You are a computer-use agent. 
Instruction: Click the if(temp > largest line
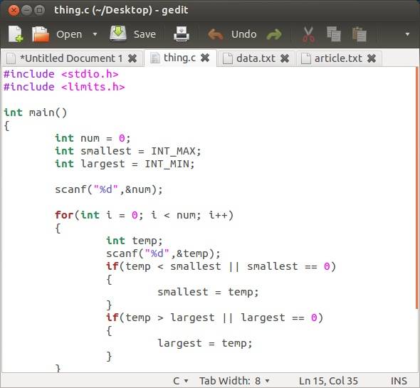pos(214,318)
